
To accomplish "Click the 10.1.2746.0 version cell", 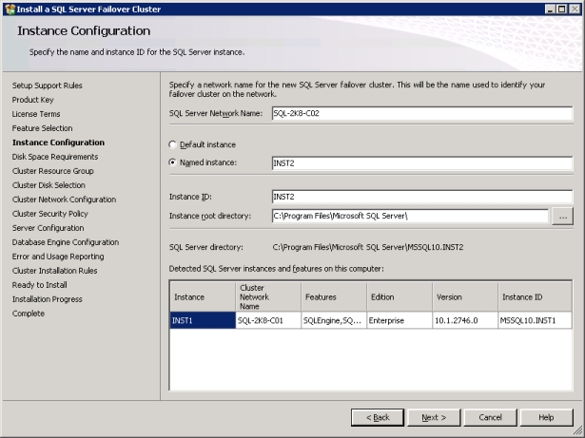I will pyautogui.click(x=465, y=320).
